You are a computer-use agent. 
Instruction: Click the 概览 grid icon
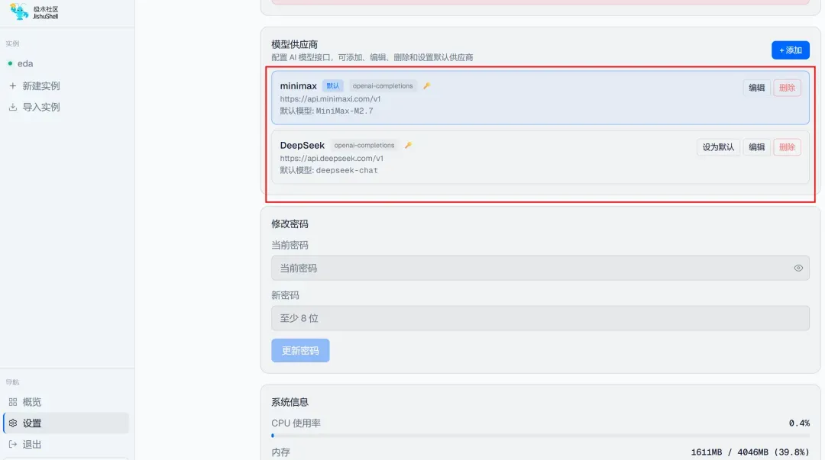pyautogui.click(x=13, y=402)
